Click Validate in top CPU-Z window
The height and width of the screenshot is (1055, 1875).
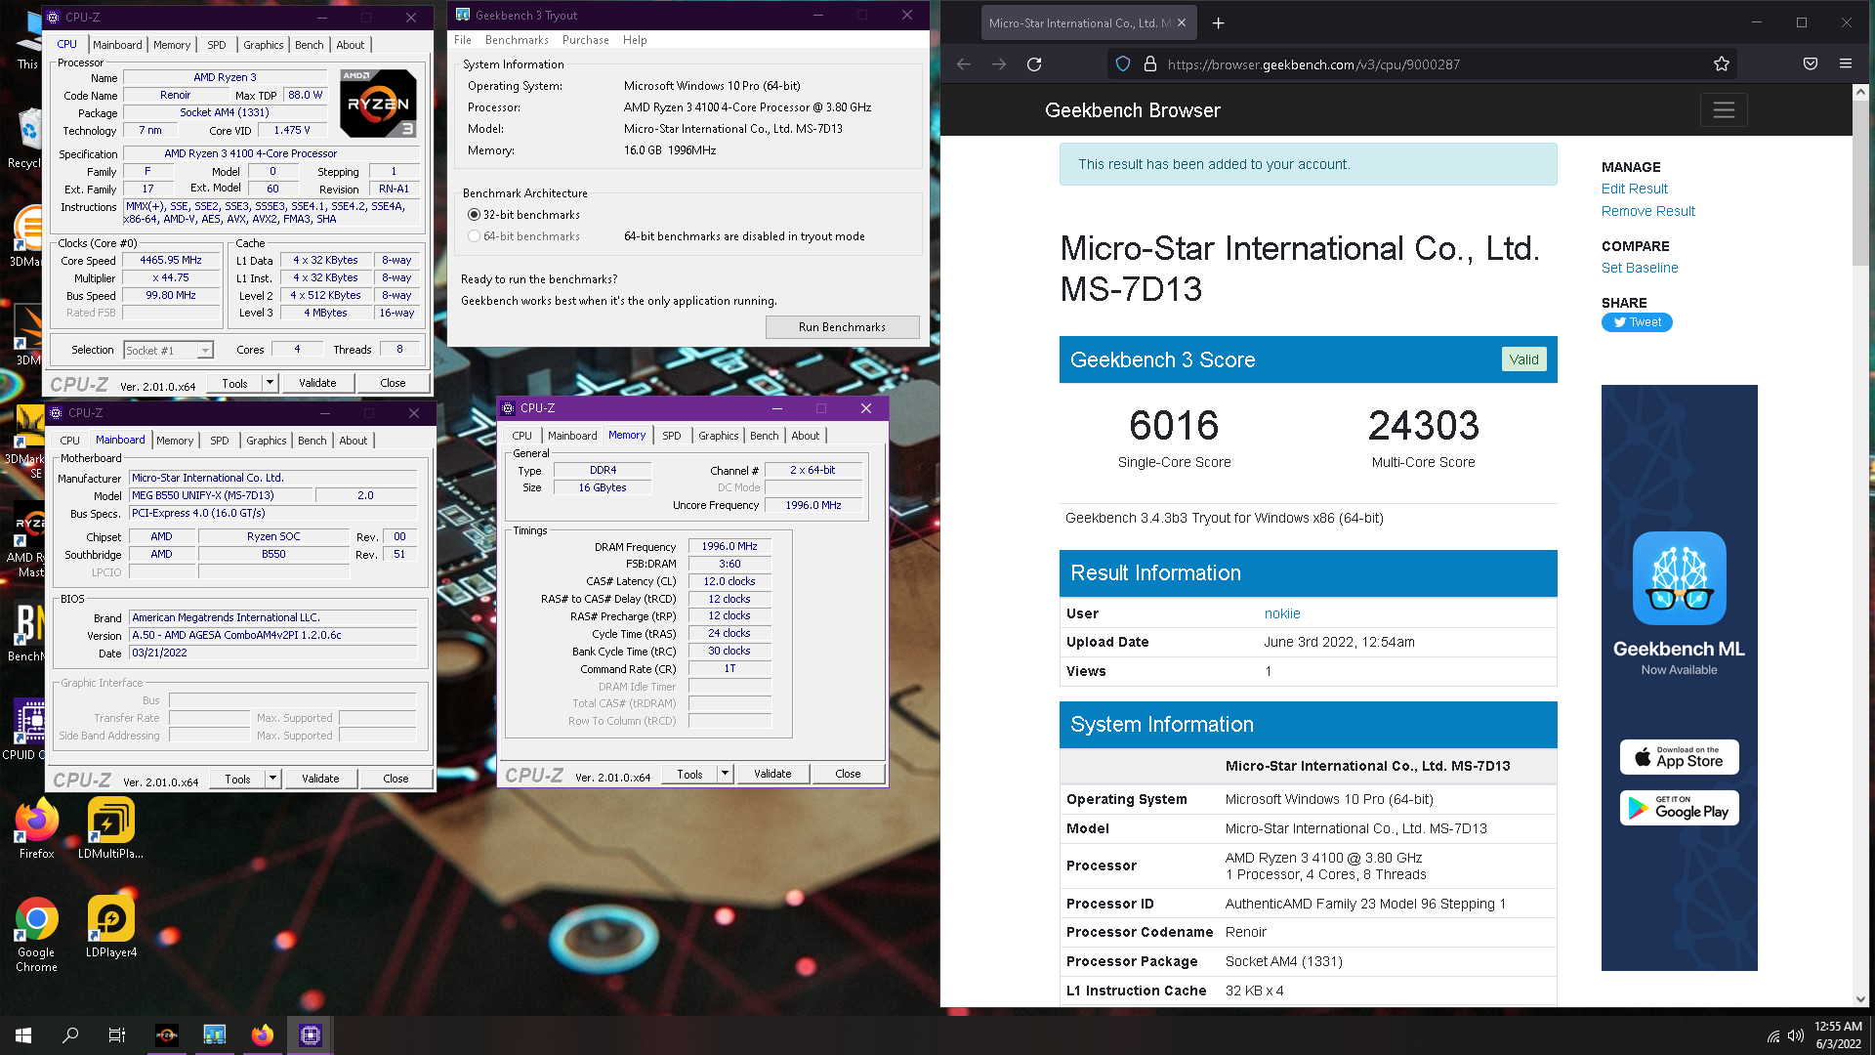pyautogui.click(x=317, y=383)
